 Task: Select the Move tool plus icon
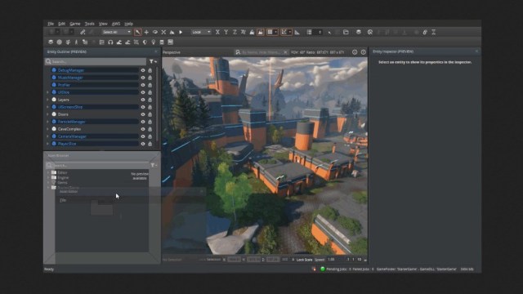click(146, 33)
